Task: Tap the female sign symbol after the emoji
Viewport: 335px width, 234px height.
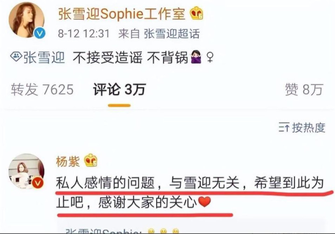Action: [210, 58]
